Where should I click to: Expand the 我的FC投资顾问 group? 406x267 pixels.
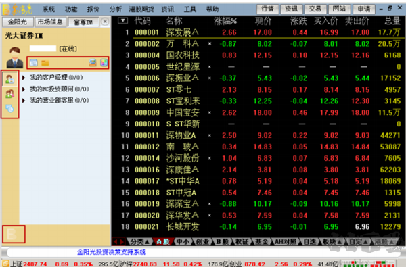point(24,89)
